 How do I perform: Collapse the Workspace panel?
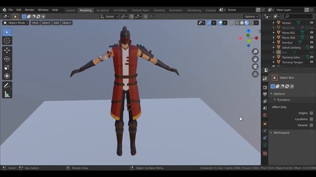tap(271, 133)
